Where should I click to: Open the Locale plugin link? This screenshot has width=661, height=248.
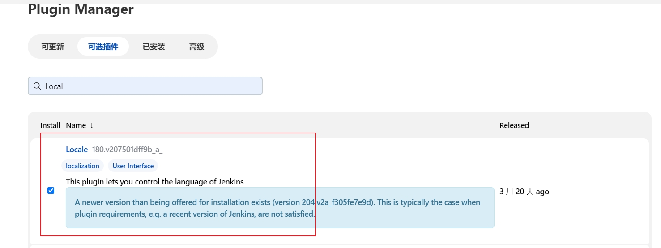coord(77,150)
